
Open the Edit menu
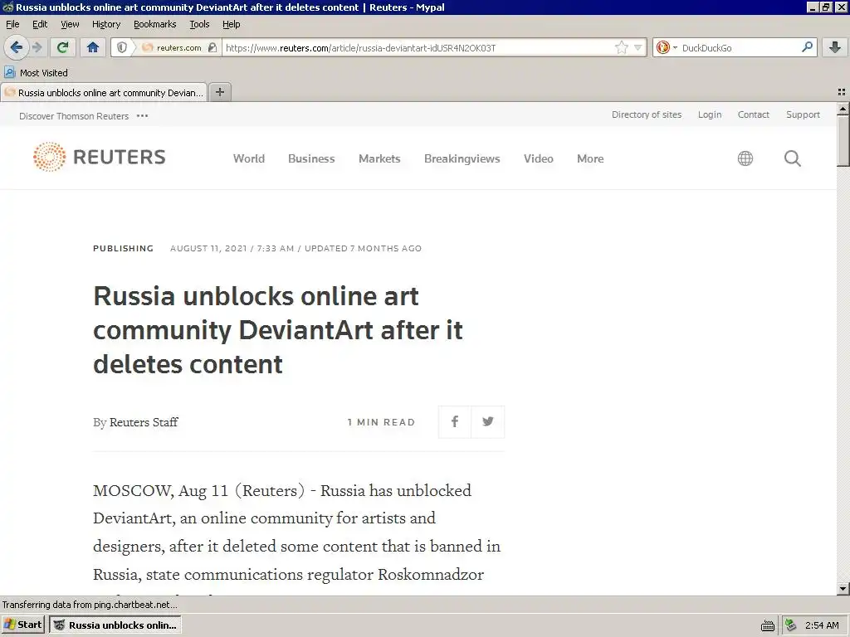tap(40, 24)
